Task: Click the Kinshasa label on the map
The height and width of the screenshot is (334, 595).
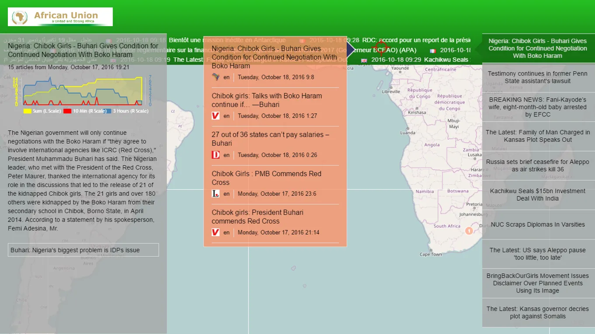Action: [x=417, y=112]
